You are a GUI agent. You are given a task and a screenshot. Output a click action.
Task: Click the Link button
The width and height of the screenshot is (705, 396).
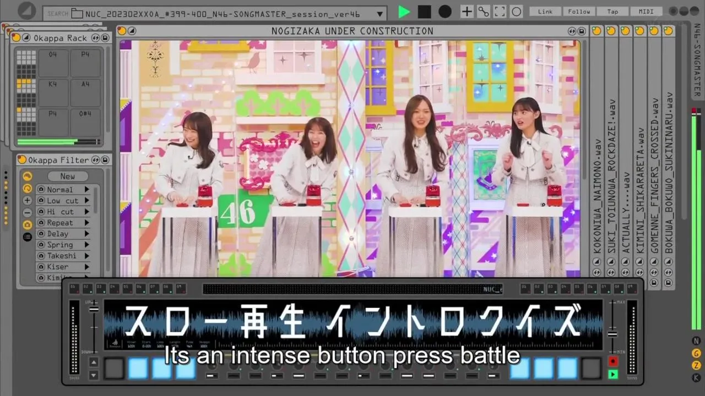[545, 12]
